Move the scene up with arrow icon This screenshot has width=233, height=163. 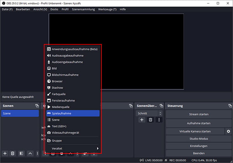point(30,153)
